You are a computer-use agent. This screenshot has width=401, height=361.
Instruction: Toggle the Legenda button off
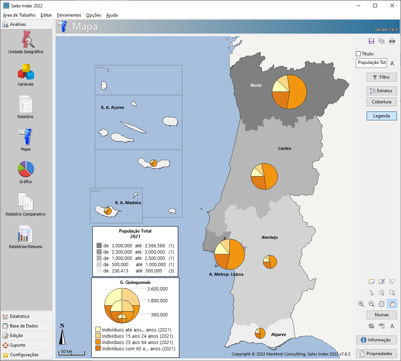381,116
